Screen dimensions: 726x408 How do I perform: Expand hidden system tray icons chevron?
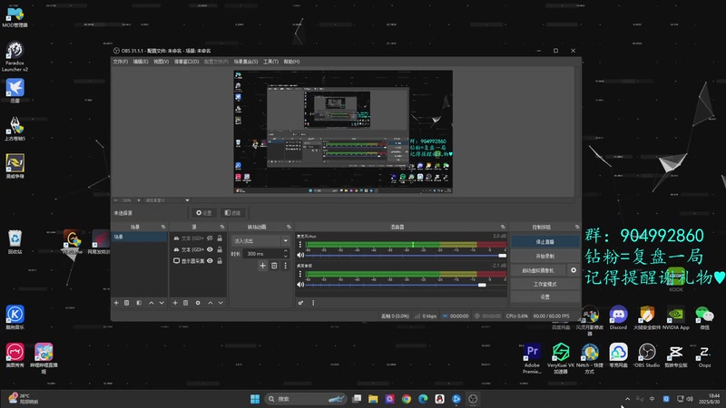[627, 399]
